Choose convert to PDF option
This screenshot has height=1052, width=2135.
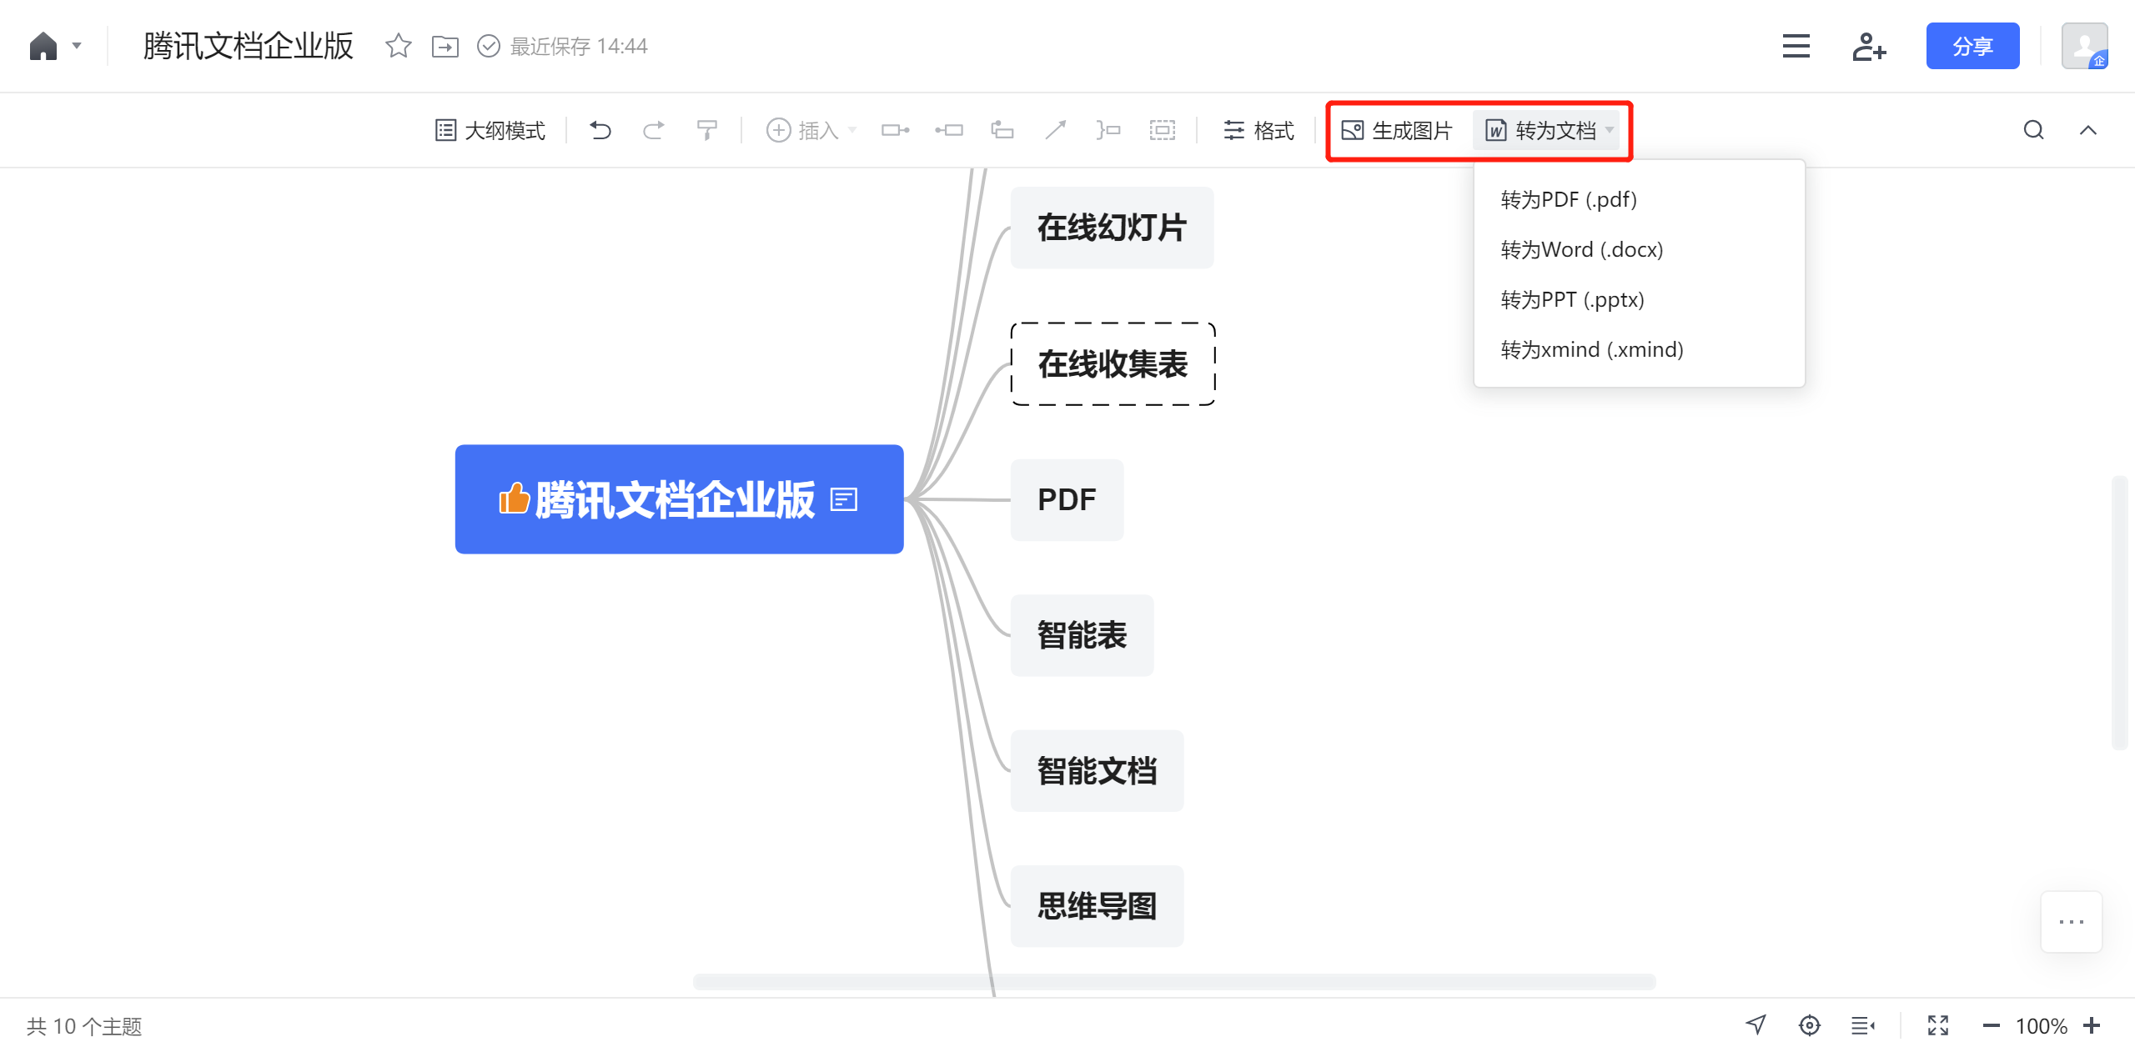[x=1568, y=199]
